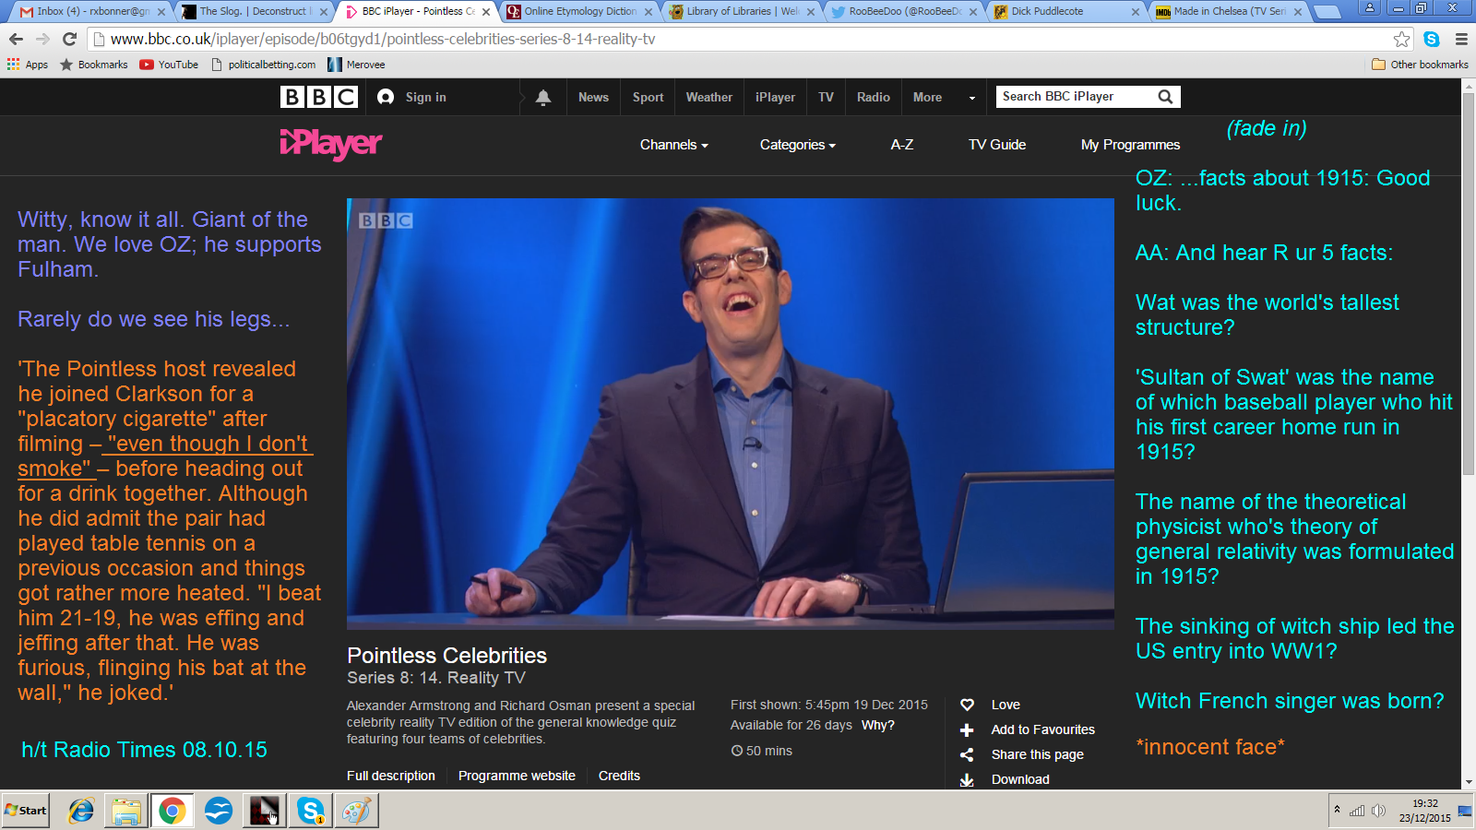This screenshot has height=830, width=1476.
Task: Click in the Search BBC iPlayer field
Action: click(1070, 97)
